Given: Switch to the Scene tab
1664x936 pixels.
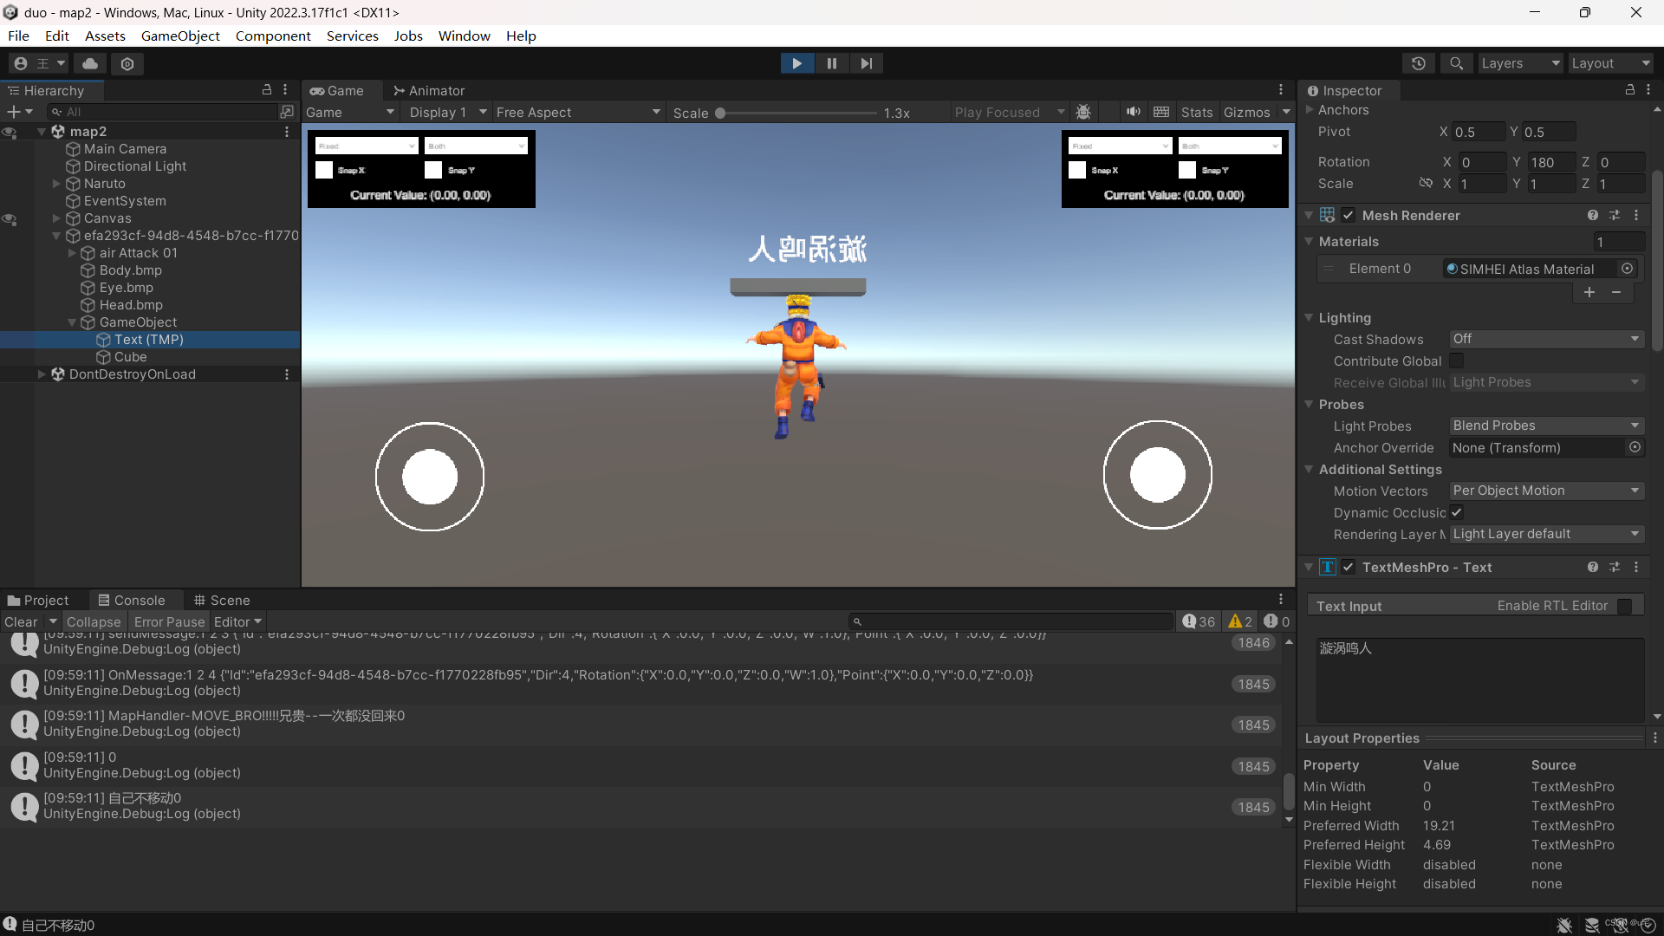Looking at the screenshot, I should point(222,600).
